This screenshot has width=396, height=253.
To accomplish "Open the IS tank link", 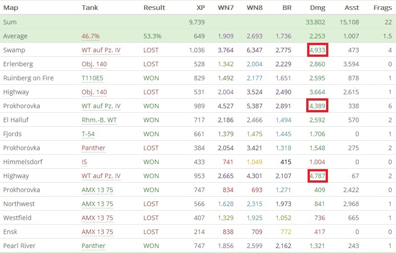I will coord(84,162).
